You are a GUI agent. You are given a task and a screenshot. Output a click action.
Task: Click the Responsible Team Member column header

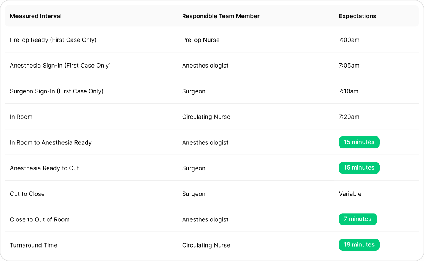pos(221,16)
